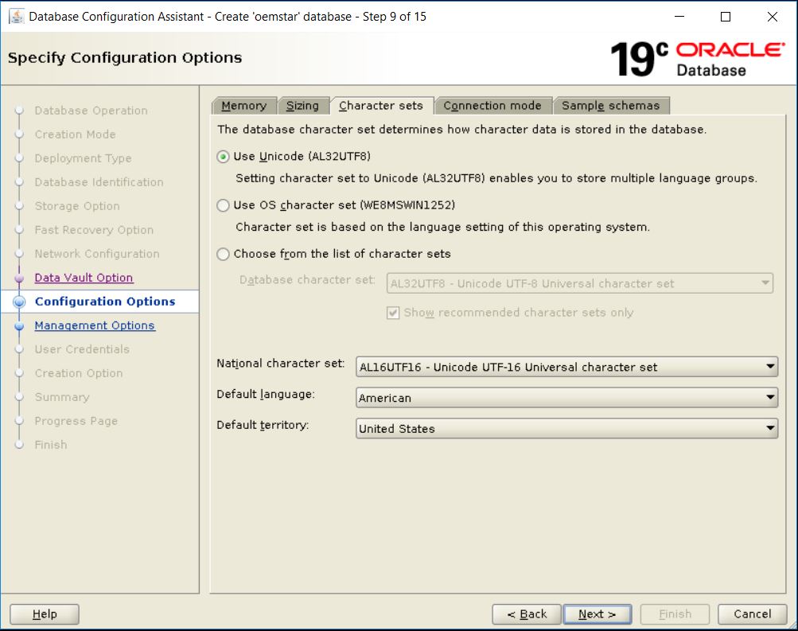Go back with the Back button
The image size is (798, 631).
pos(527,614)
